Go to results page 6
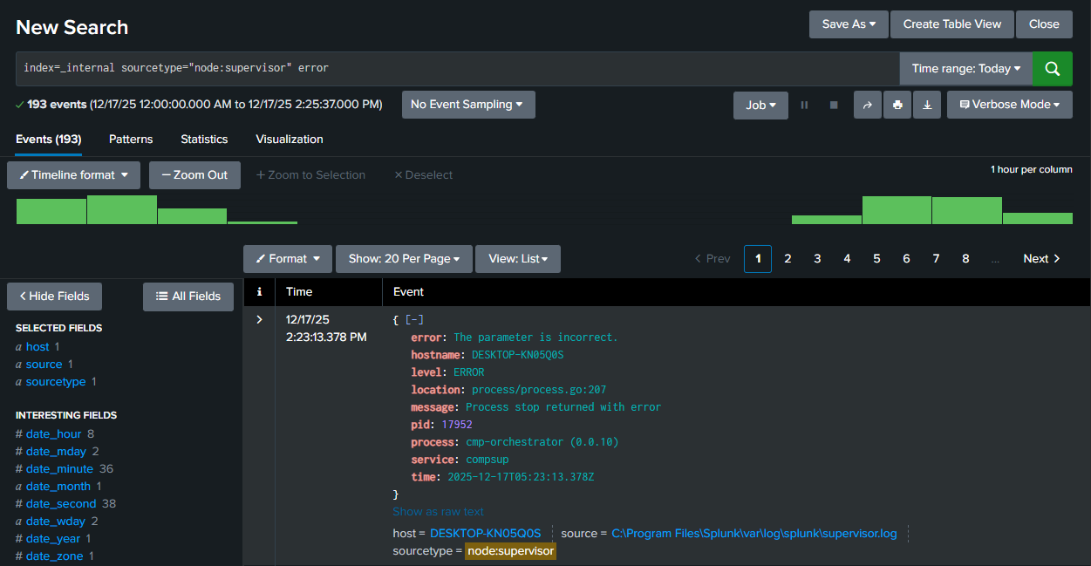1091x566 pixels. (906, 259)
